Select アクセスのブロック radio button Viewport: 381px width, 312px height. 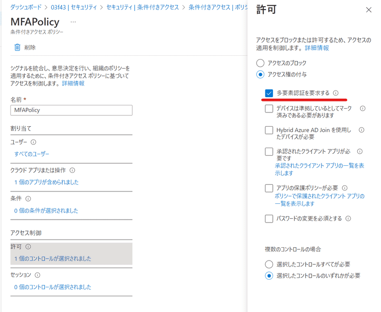click(260, 63)
